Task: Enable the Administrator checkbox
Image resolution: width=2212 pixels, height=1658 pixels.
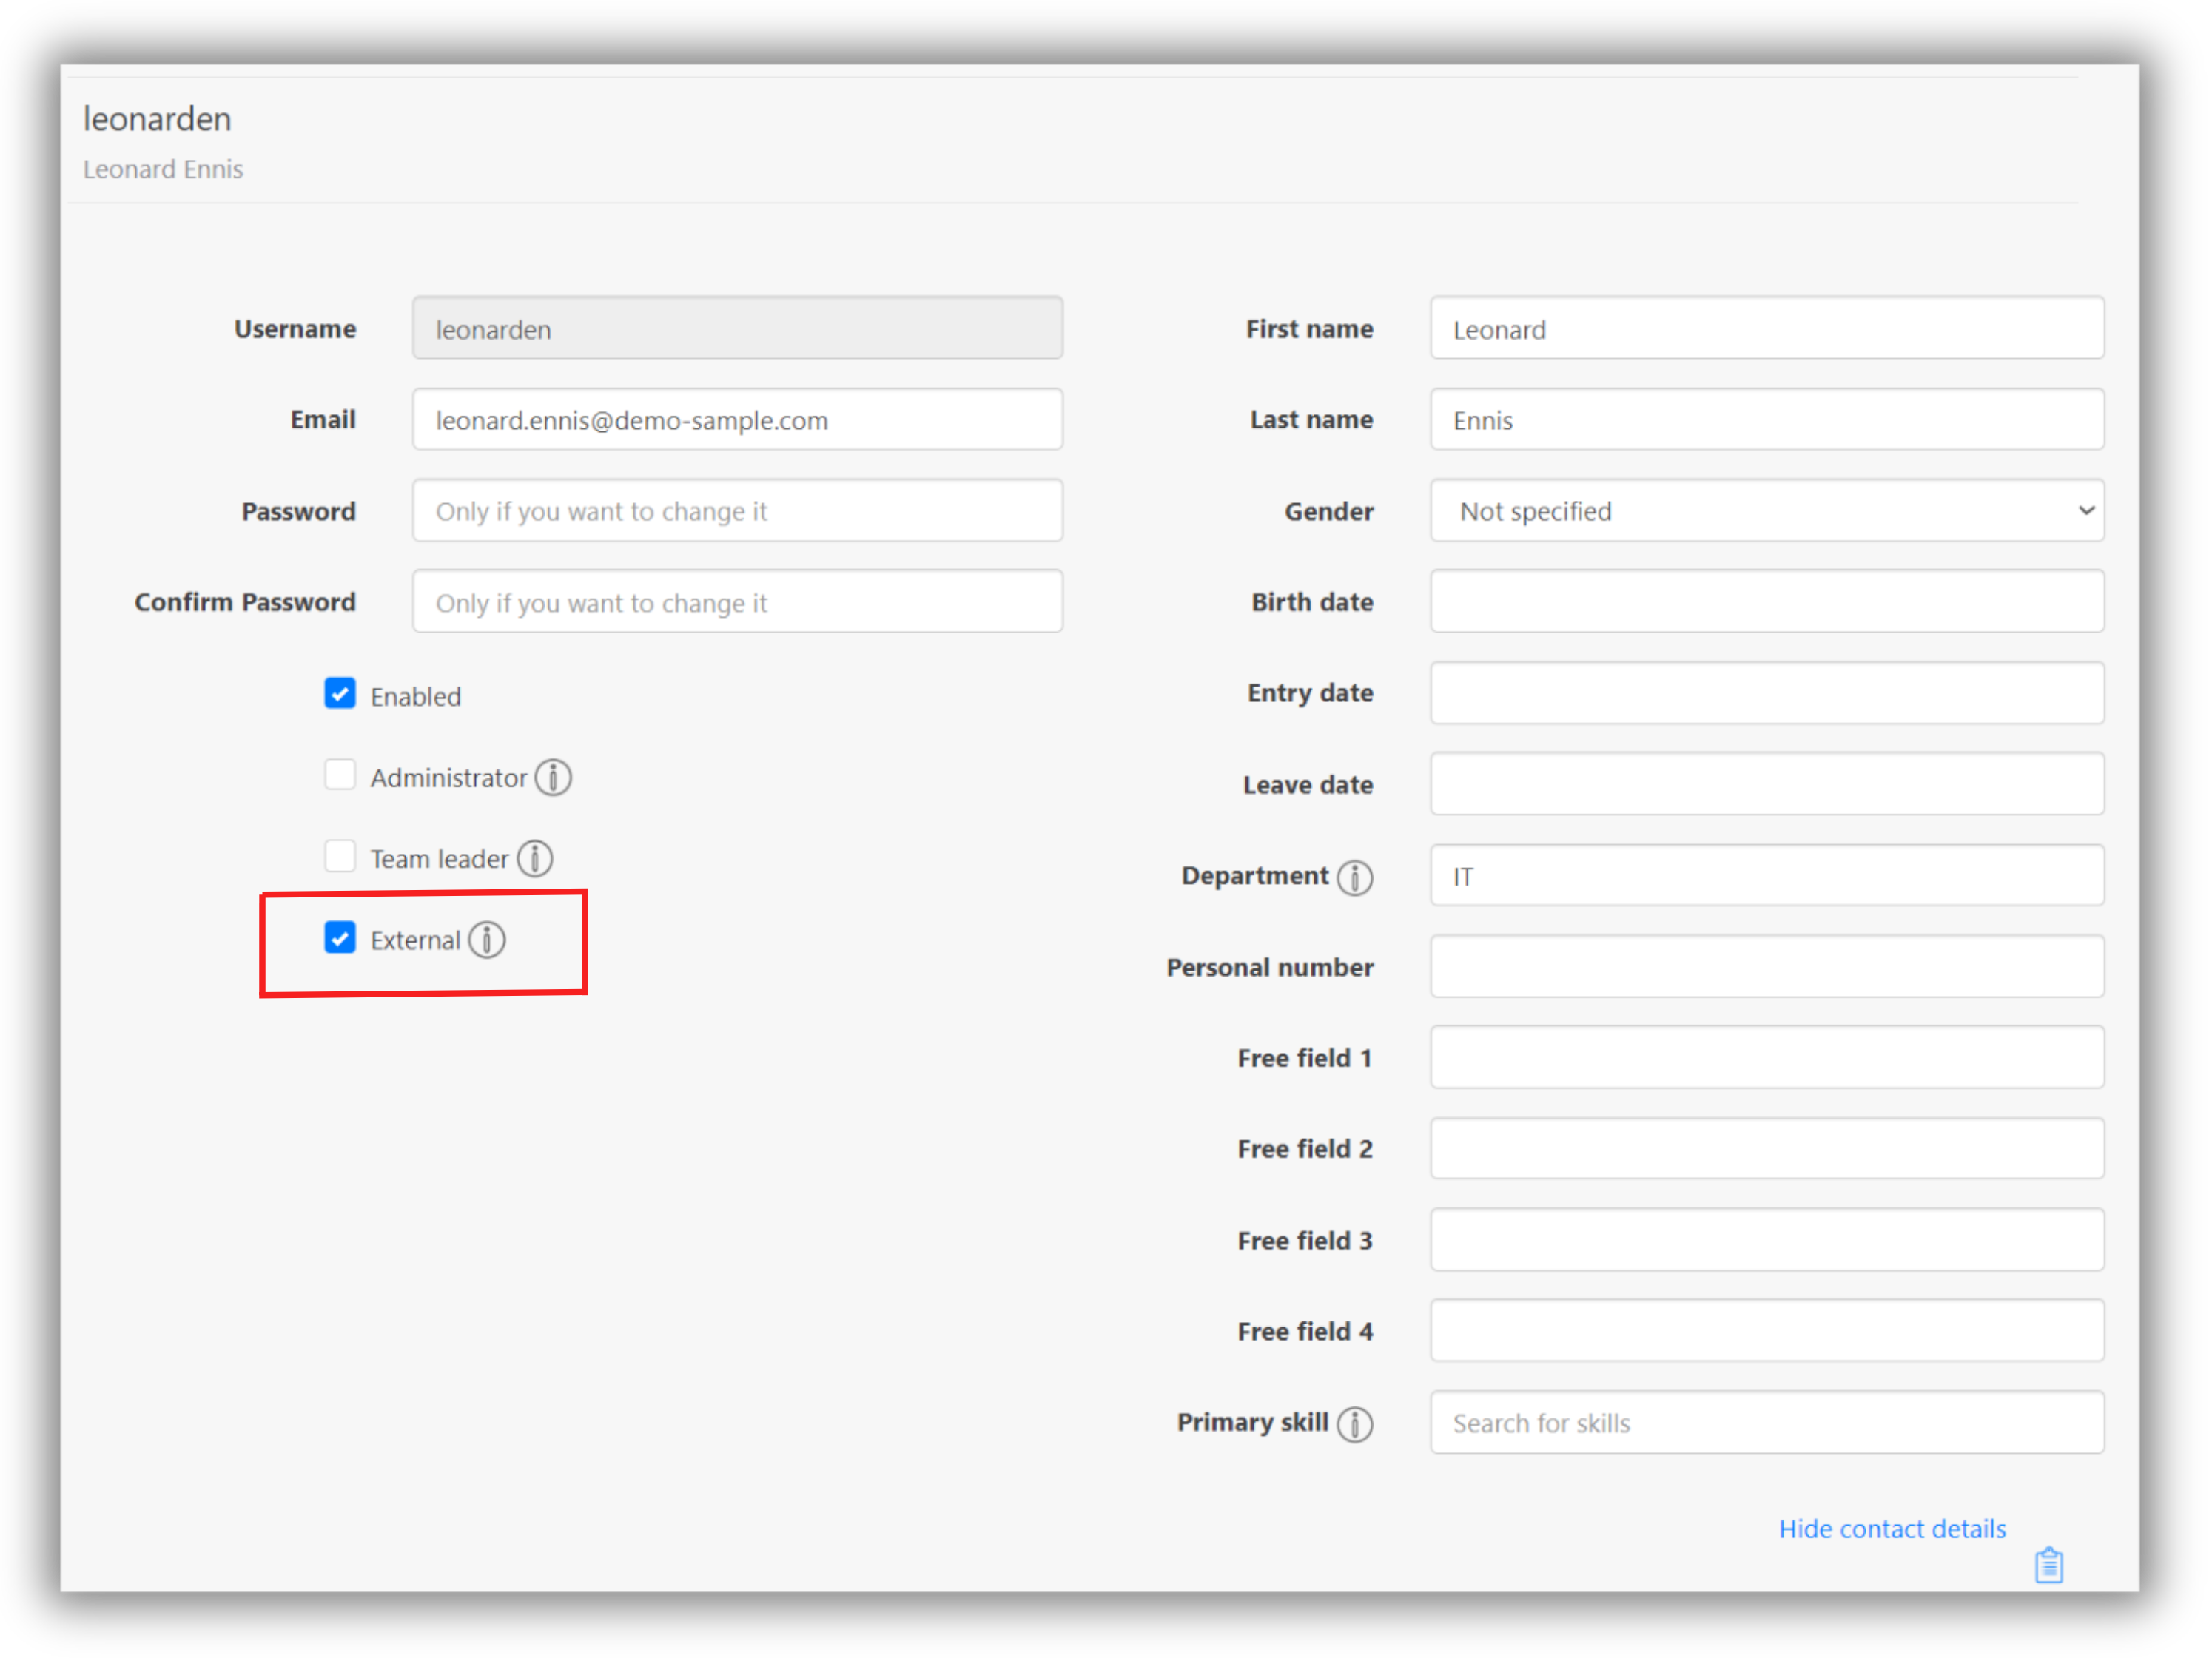Action: [x=340, y=775]
